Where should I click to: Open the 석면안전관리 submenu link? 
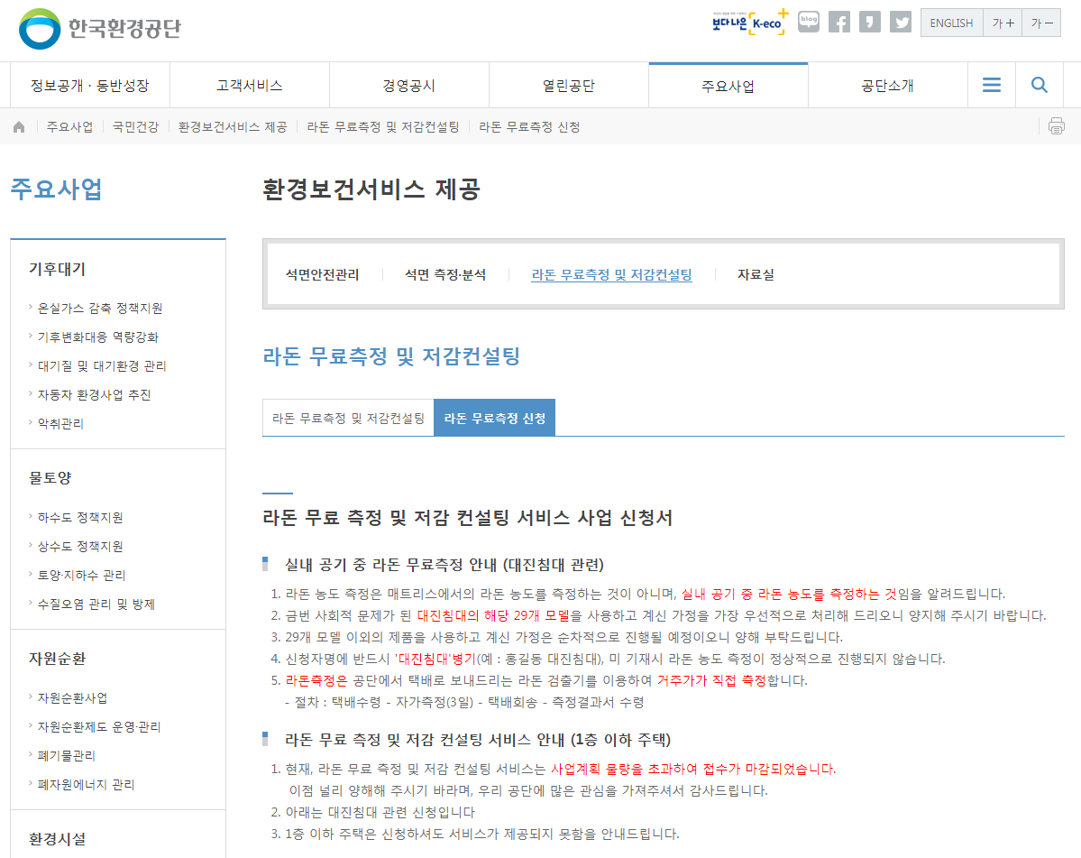coord(323,274)
